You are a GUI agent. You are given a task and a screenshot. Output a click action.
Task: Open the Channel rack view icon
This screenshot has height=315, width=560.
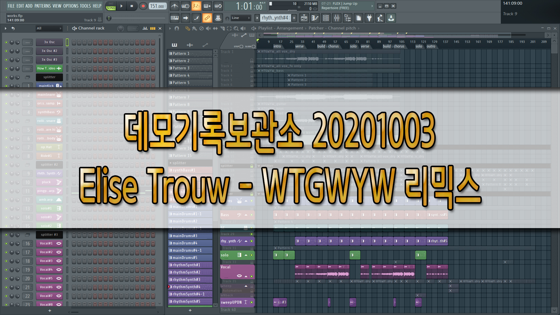(326, 18)
